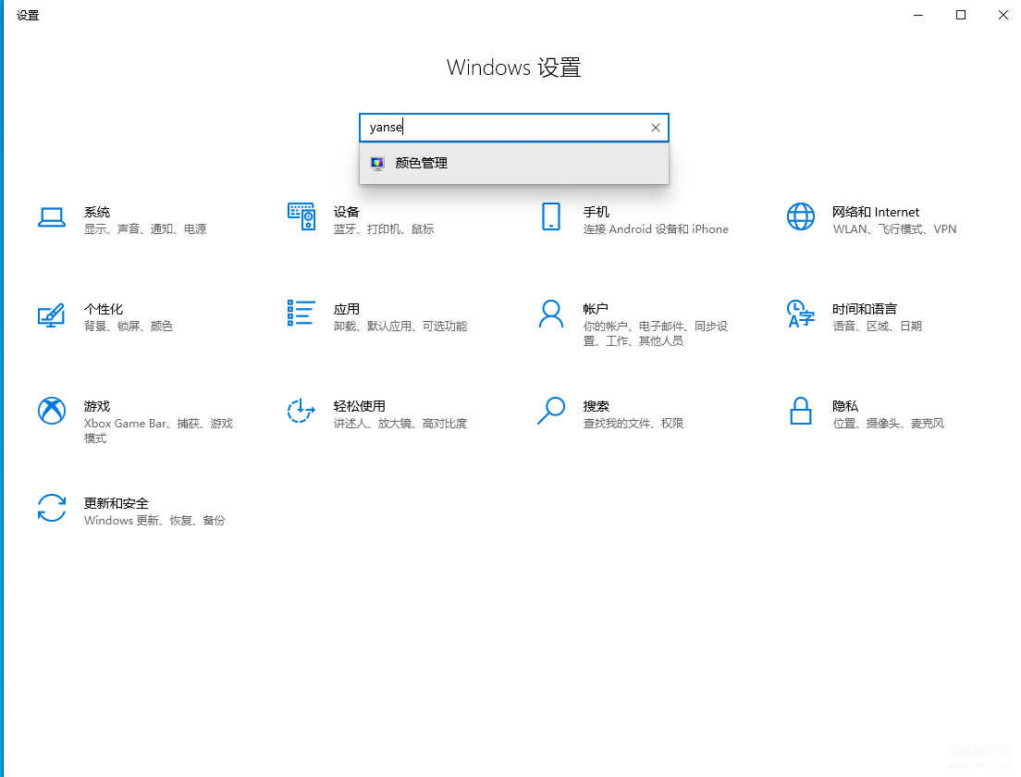The image size is (1021, 777).
Task: Open the 更新和安全 refresh arrows icon
Action: click(x=52, y=508)
